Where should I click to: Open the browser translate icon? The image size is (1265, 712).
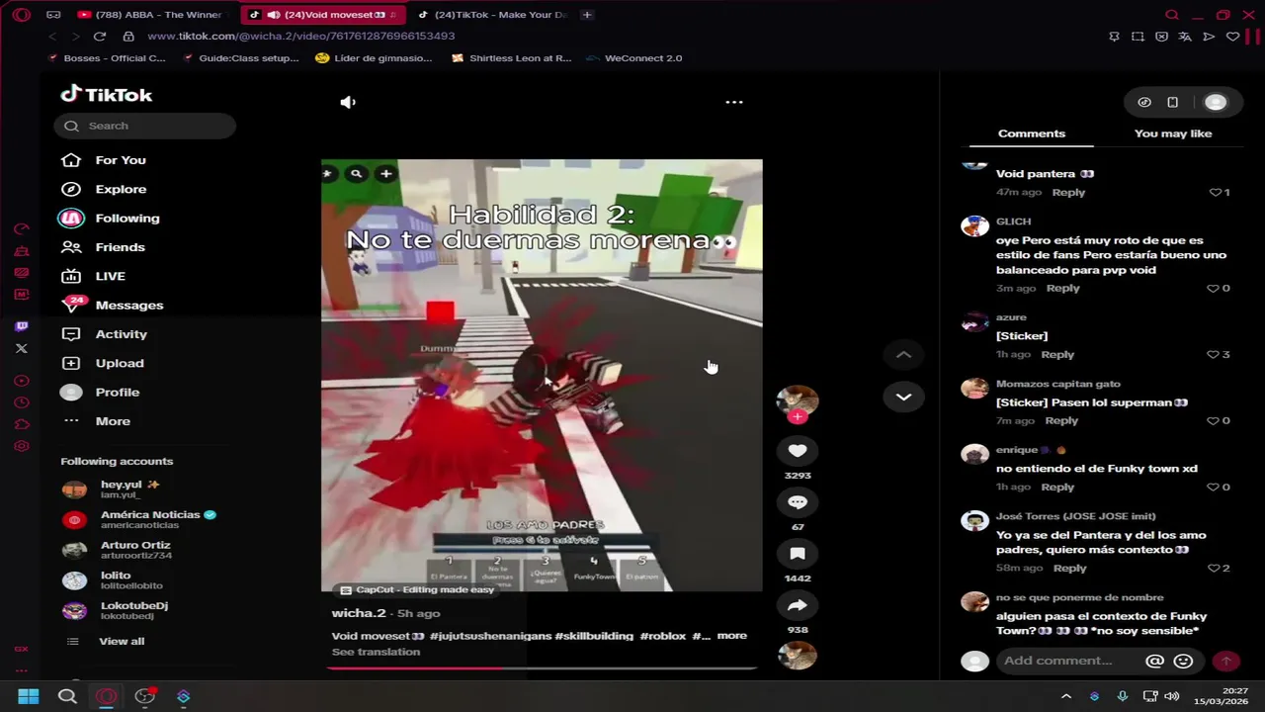coord(1185,37)
